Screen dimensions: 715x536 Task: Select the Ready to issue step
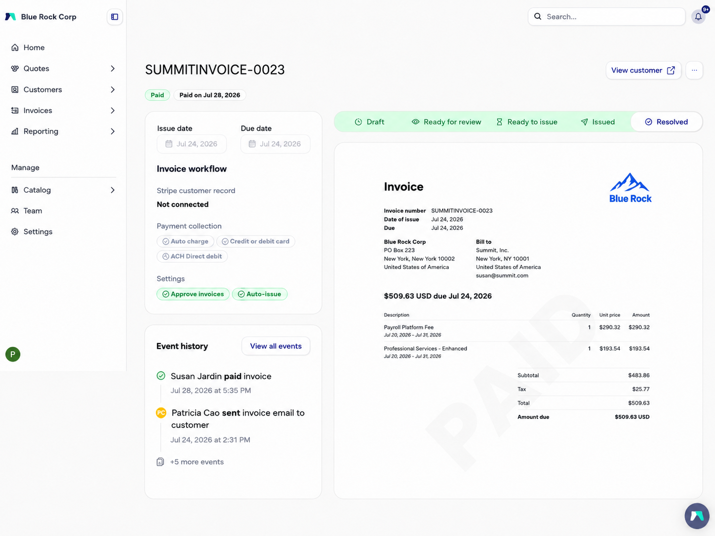click(527, 122)
